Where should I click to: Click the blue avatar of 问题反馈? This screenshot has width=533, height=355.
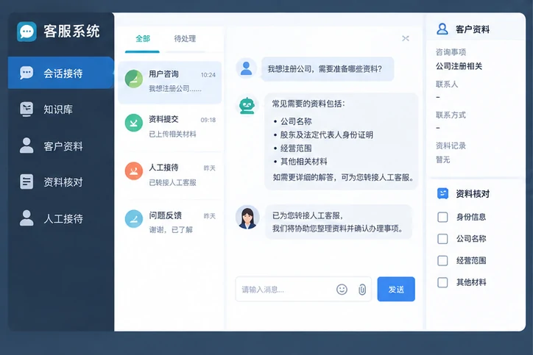133,218
